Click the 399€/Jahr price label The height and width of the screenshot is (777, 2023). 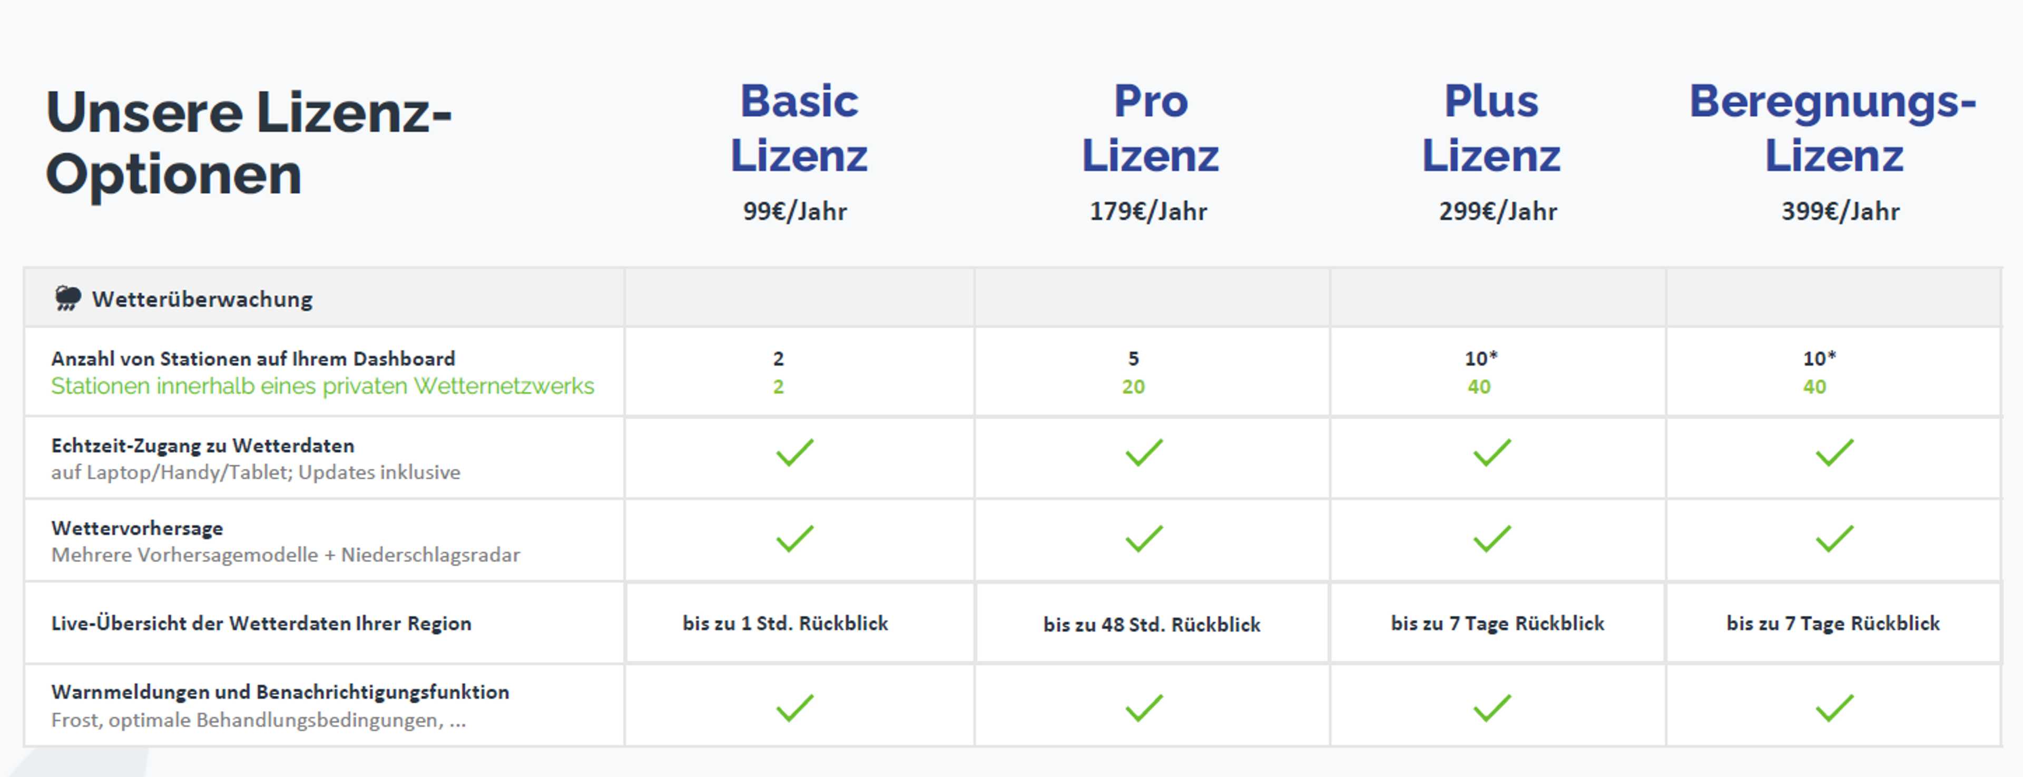[1840, 211]
